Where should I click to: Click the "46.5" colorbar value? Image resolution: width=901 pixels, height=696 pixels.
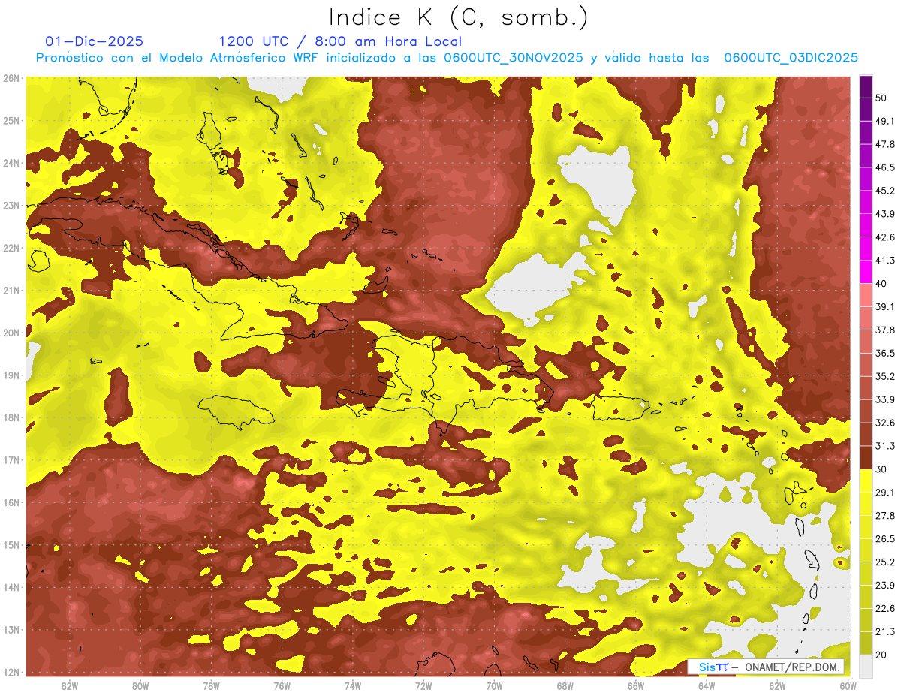(884, 167)
